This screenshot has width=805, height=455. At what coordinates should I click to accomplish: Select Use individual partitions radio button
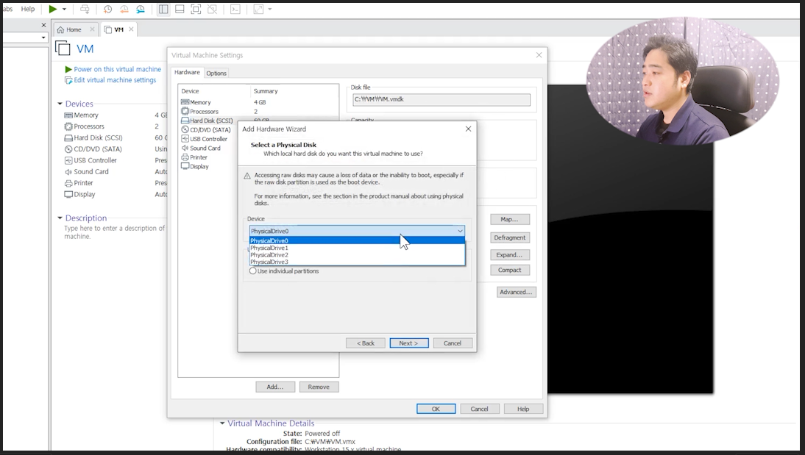(x=252, y=271)
